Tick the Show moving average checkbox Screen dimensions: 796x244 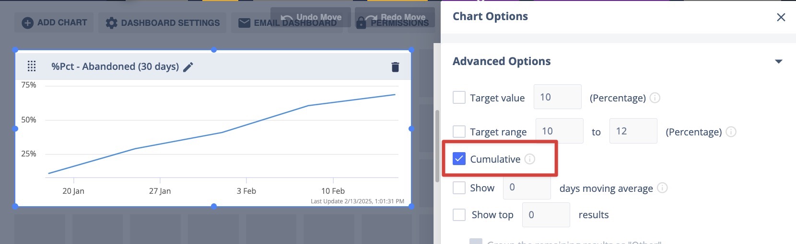(459, 188)
